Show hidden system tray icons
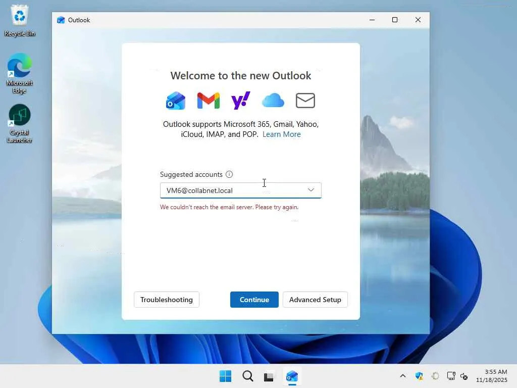The image size is (517, 388). tap(403, 376)
